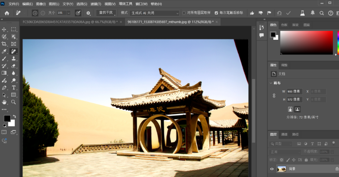Open the brush size dropdown arrow
Screen dimensions: 339x177
coord(68,13)
